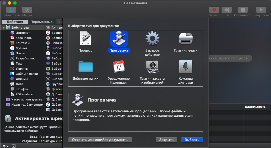Choose the Команда диктовки microphone icon

[x=186, y=67]
